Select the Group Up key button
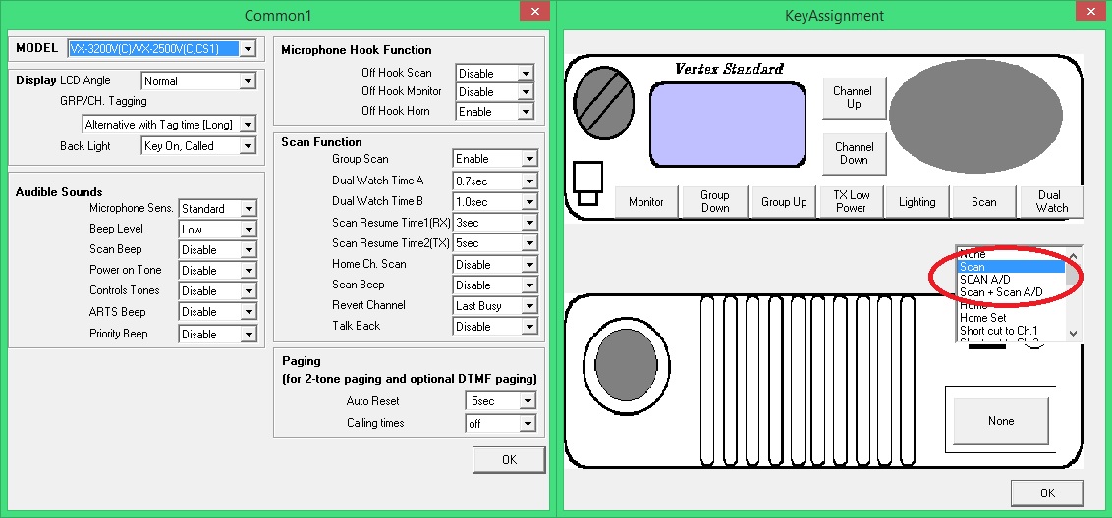The image size is (1112, 518). 784,202
